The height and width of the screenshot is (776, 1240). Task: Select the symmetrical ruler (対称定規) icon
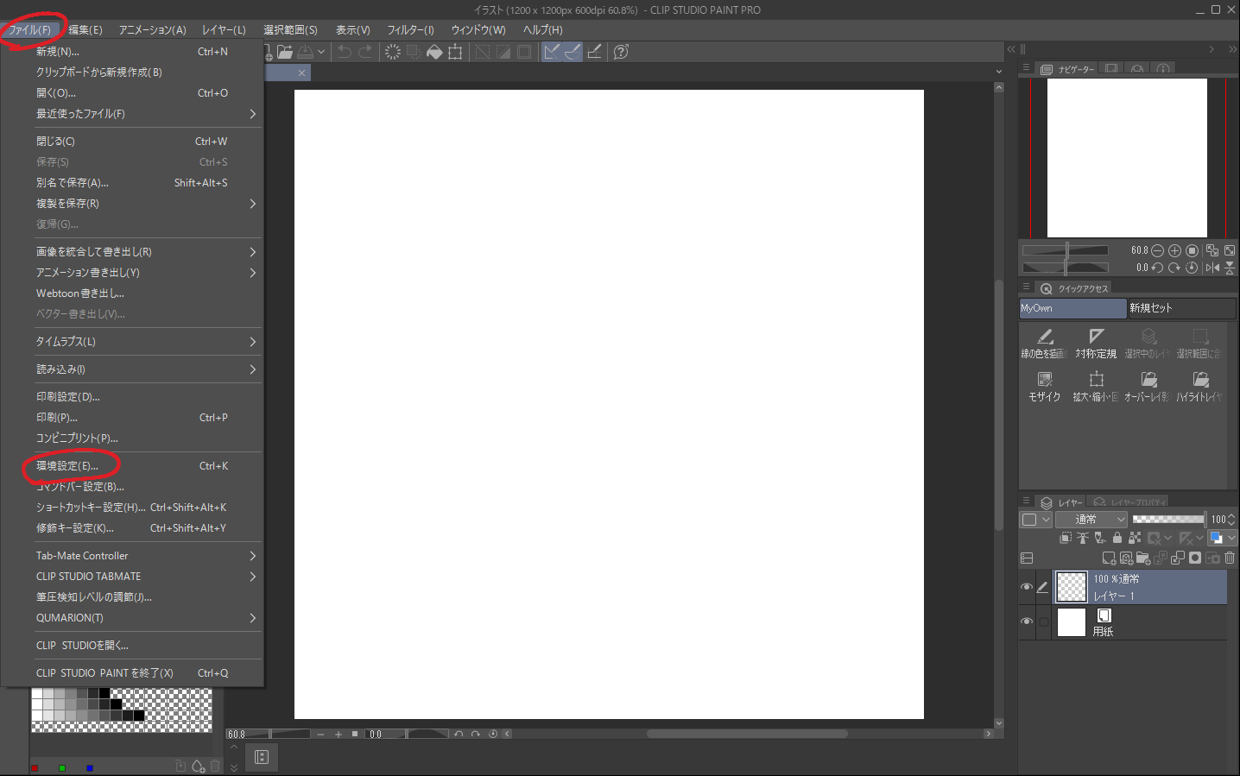click(1096, 342)
